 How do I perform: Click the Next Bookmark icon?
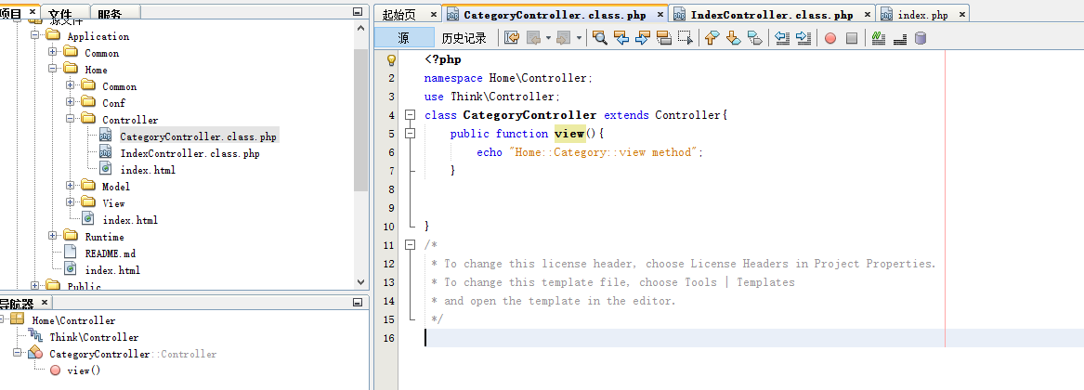(733, 38)
